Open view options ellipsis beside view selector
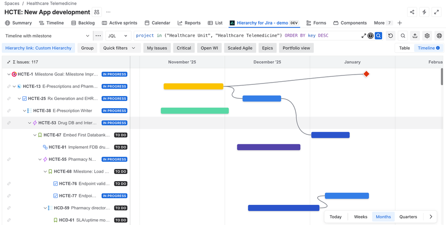The image size is (446, 225). coord(98,36)
